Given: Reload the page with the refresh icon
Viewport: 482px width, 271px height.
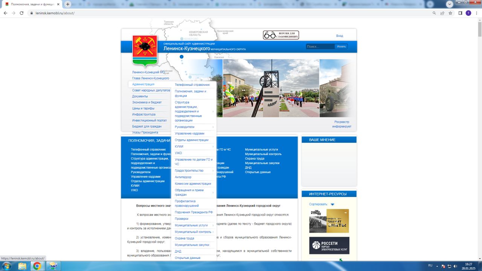Looking at the screenshot, I should tap(21, 13).
